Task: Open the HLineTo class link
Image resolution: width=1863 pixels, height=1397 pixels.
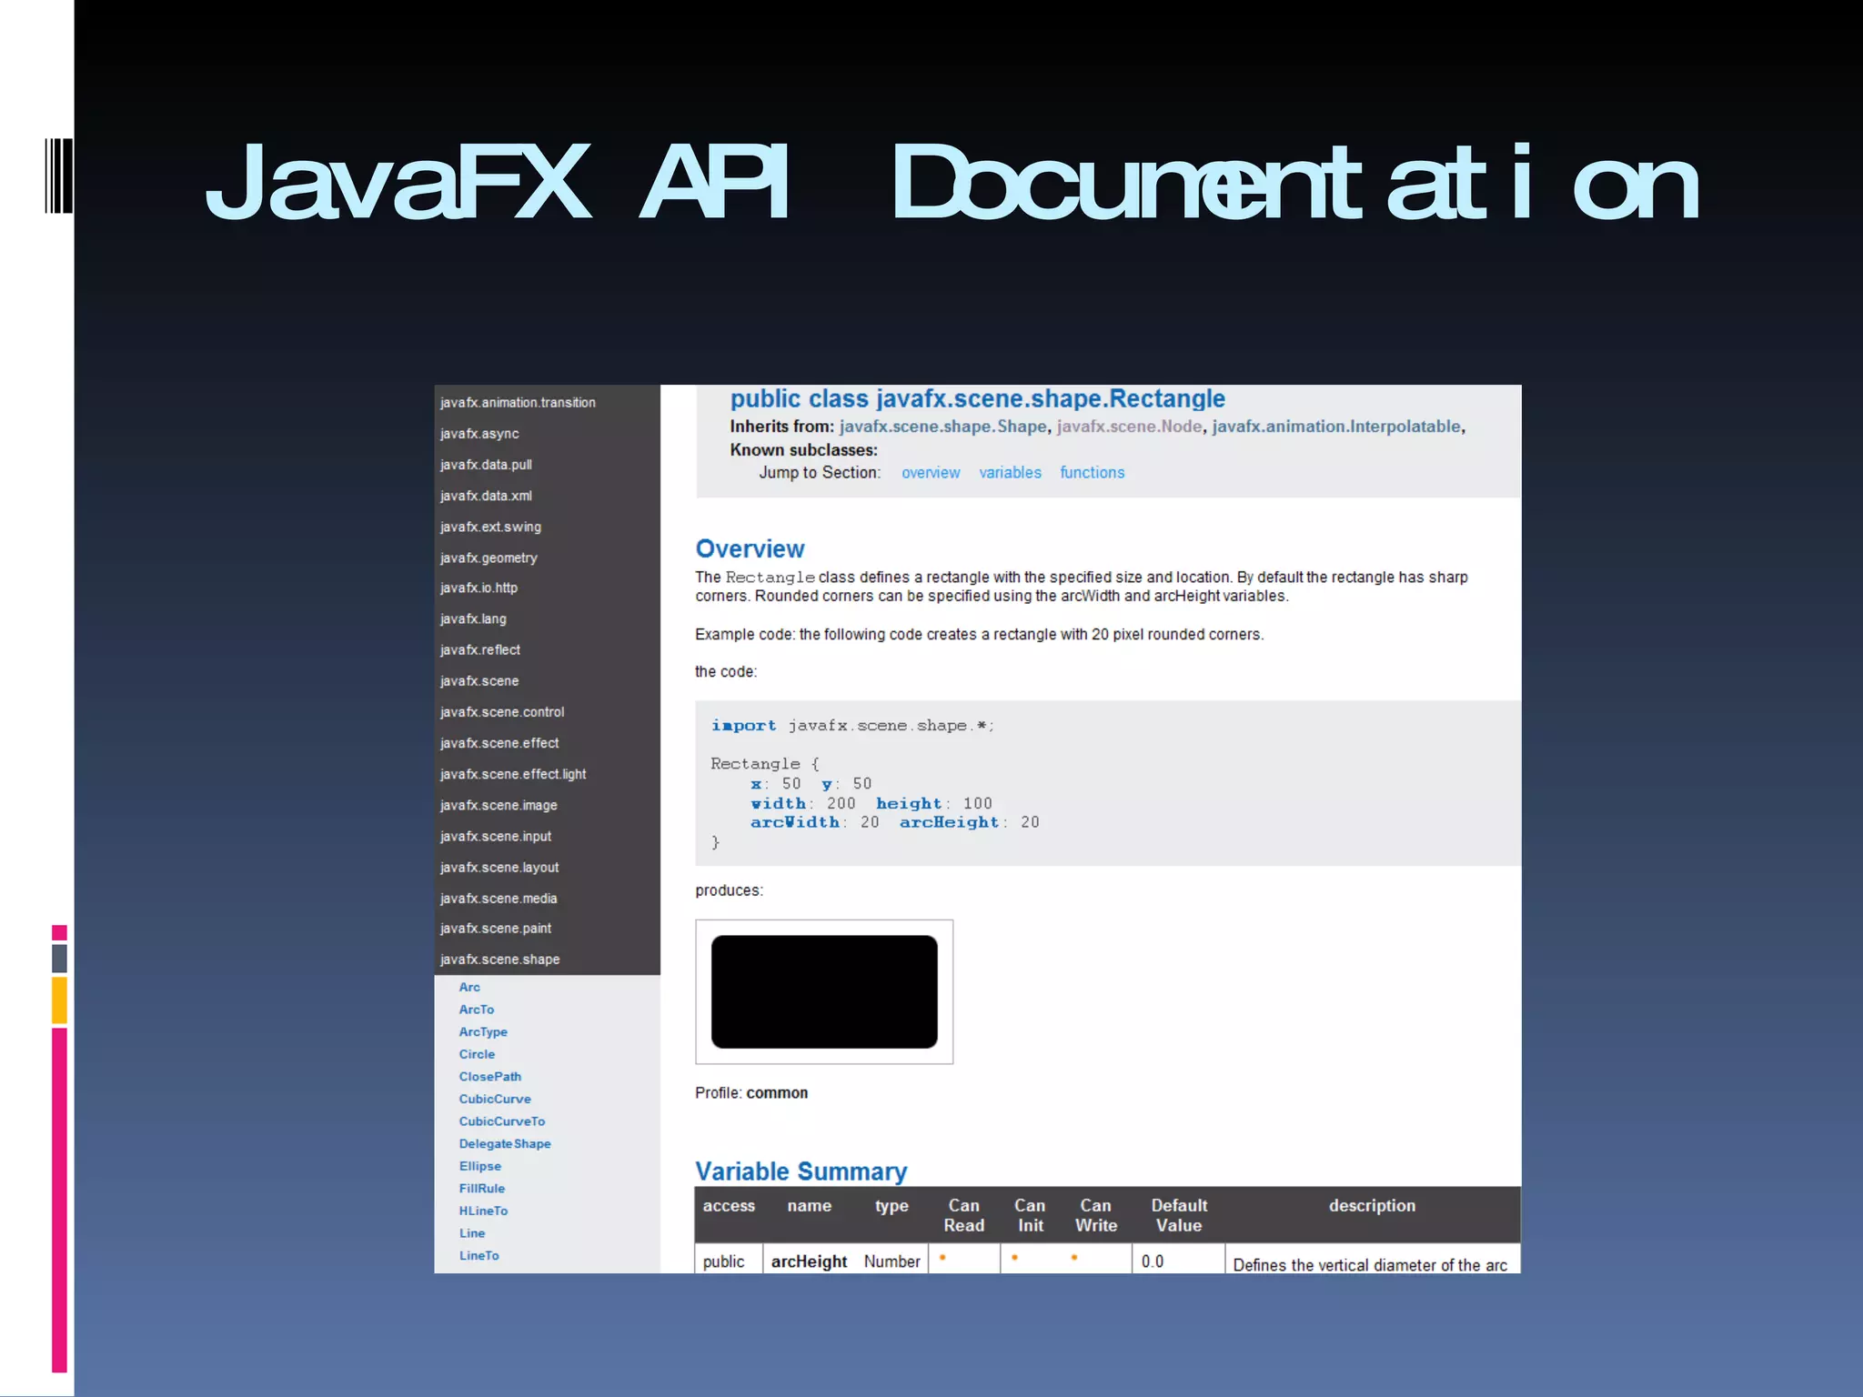Action: click(x=483, y=1211)
